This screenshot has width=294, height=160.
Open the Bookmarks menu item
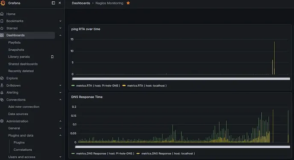coord(15,21)
